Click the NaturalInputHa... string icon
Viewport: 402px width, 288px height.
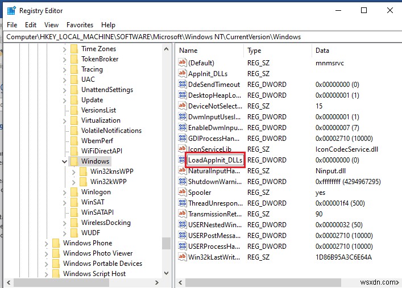(x=183, y=170)
